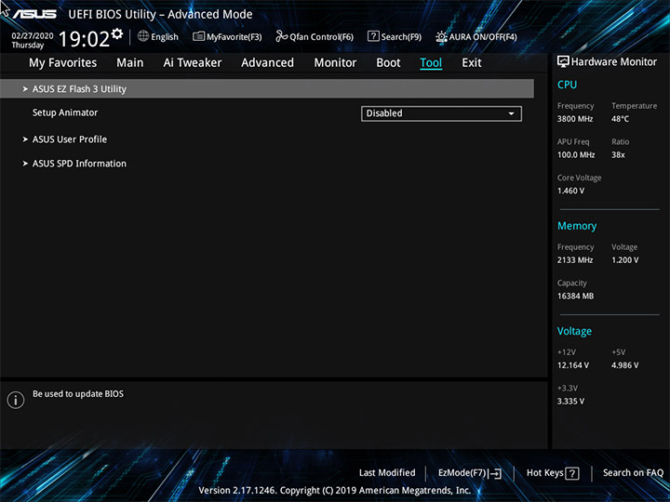Select the Disabled combo box value
The image size is (670, 502).
click(x=441, y=113)
